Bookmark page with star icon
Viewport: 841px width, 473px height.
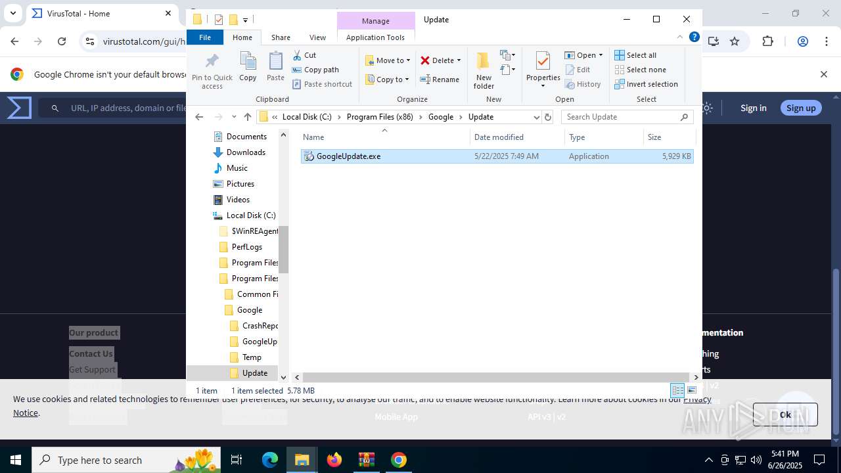coord(735,41)
